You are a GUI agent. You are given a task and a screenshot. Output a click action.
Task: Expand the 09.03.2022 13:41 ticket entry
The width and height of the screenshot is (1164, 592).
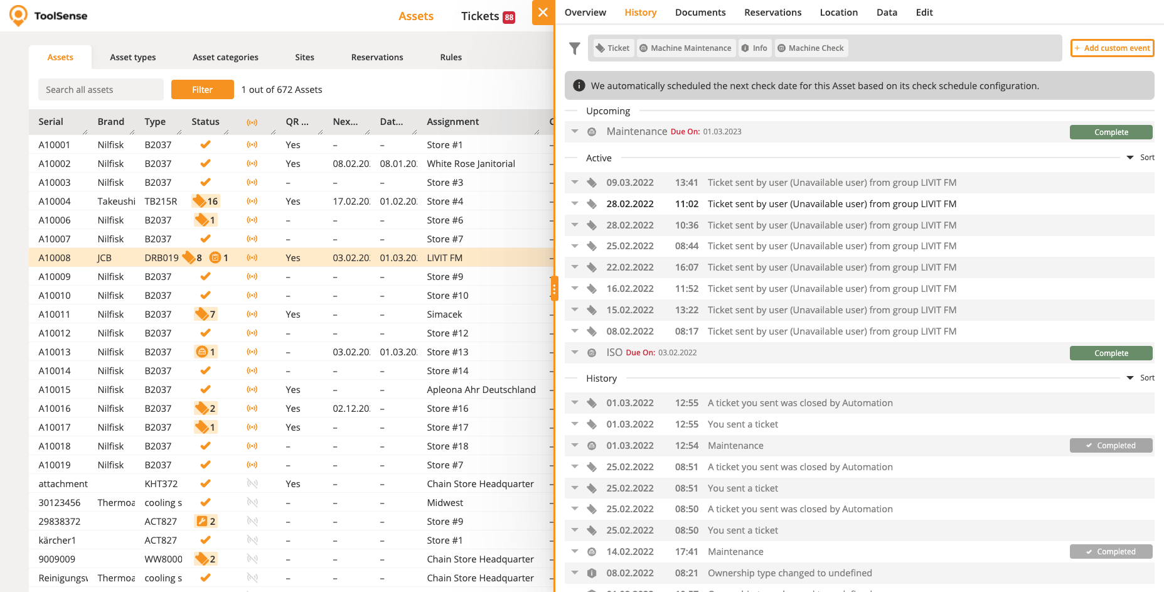[575, 183]
